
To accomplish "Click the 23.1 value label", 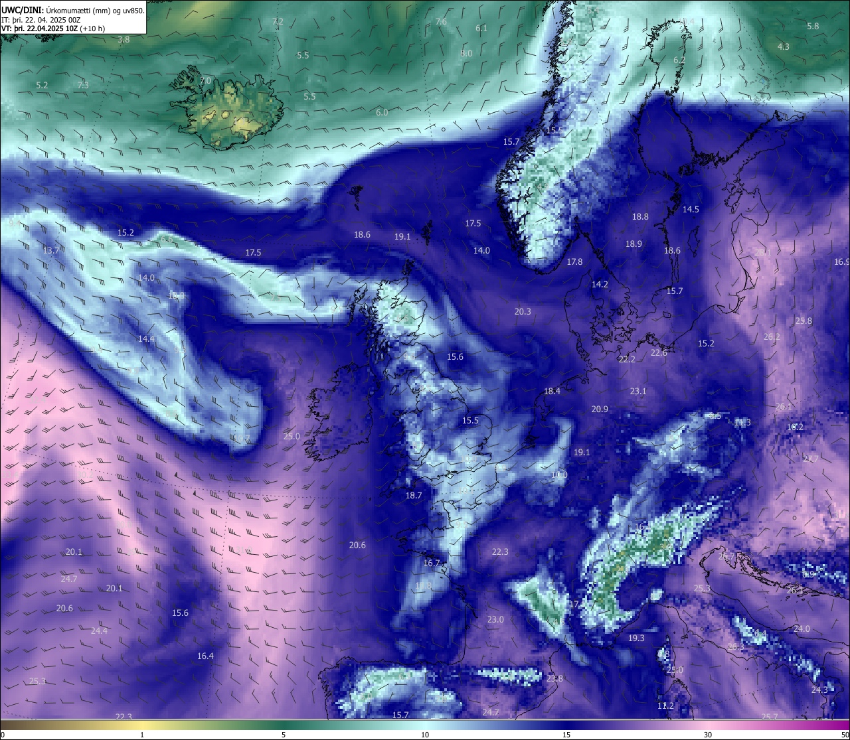I will pos(638,391).
